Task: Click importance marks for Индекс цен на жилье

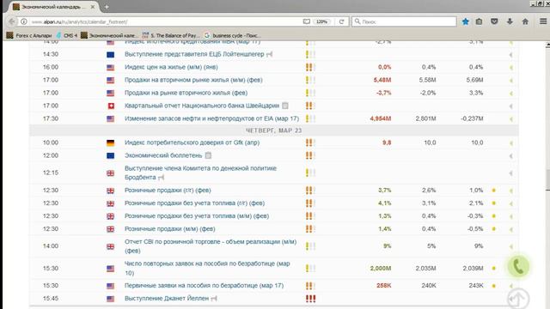Action: click(310, 67)
